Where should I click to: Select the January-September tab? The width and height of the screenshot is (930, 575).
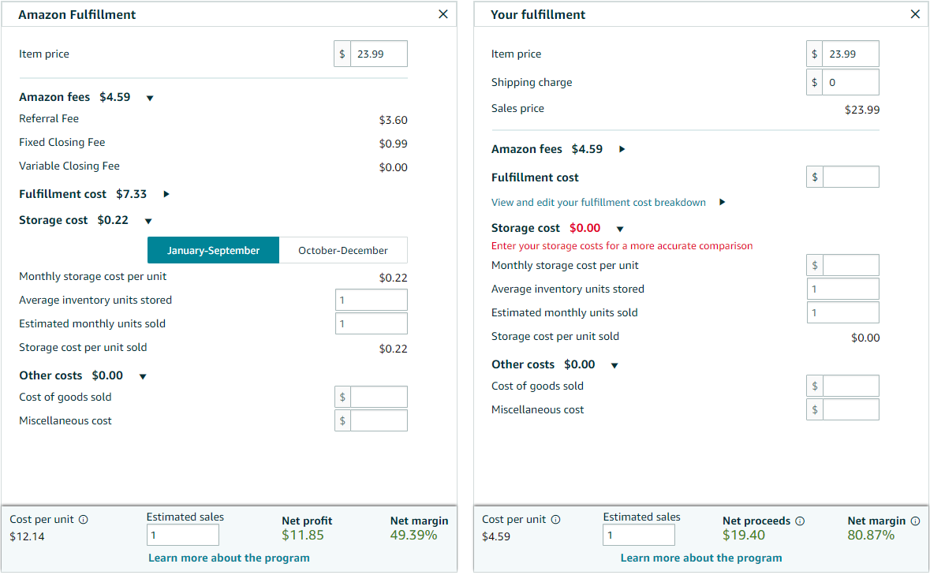tap(212, 249)
